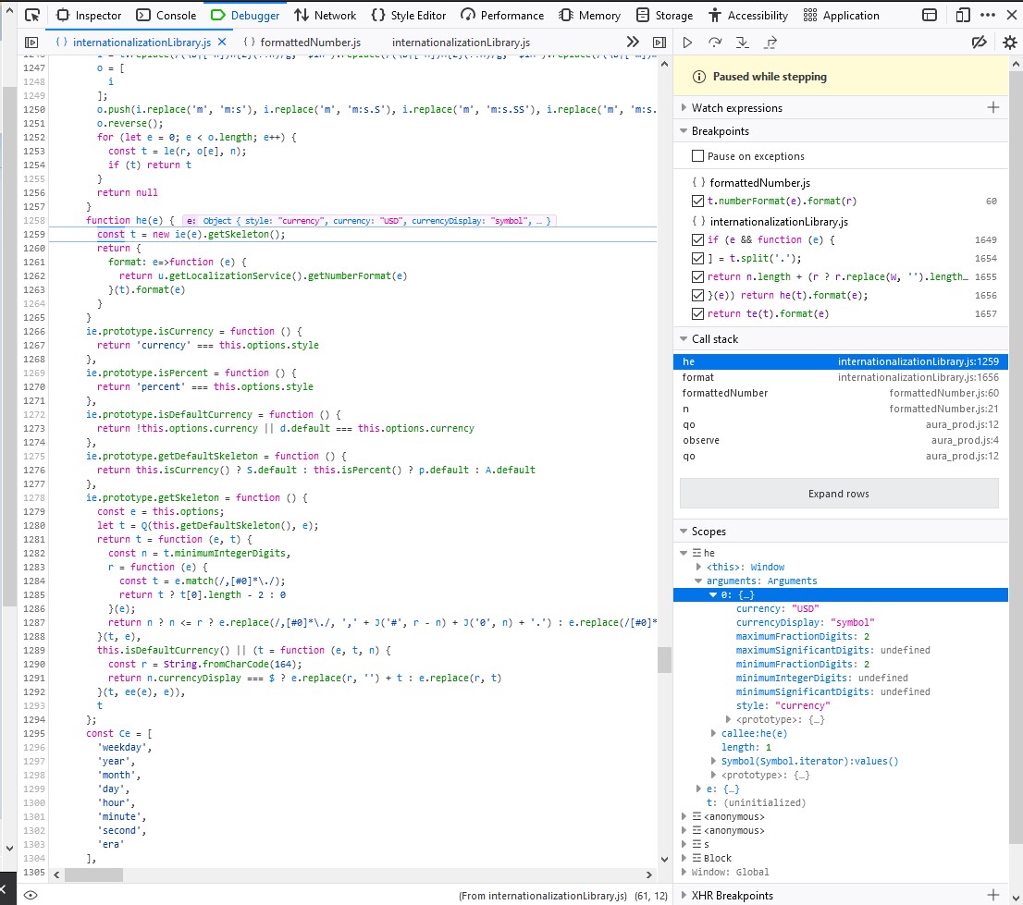Open debugger settings gear icon
Image resolution: width=1023 pixels, height=905 pixels.
click(x=1009, y=43)
